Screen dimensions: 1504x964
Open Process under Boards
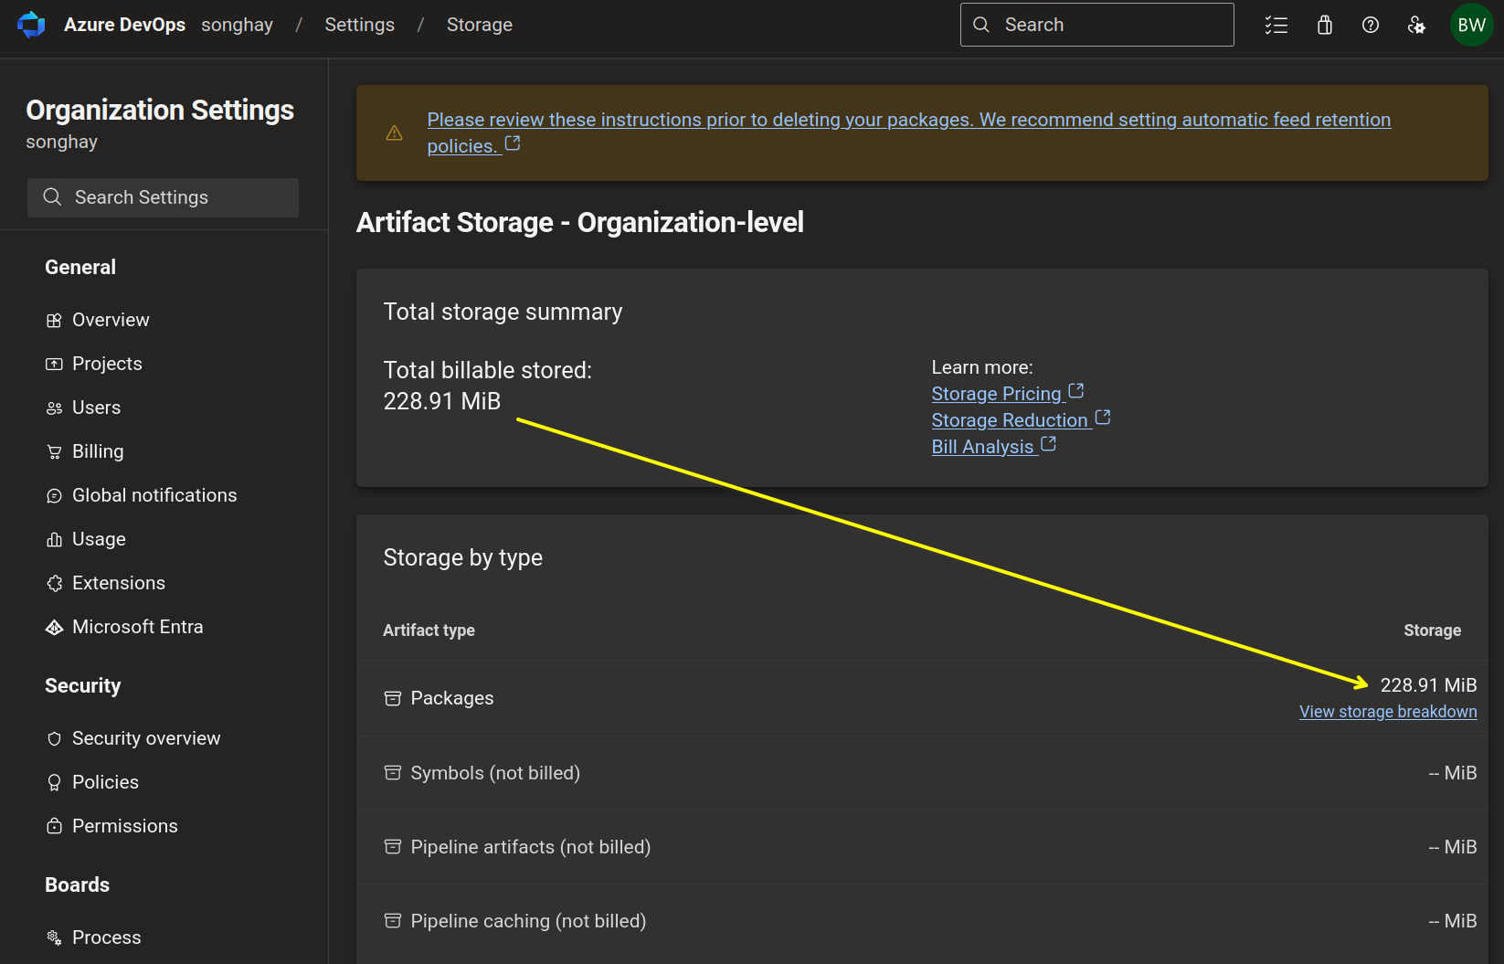(x=106, y=938)
